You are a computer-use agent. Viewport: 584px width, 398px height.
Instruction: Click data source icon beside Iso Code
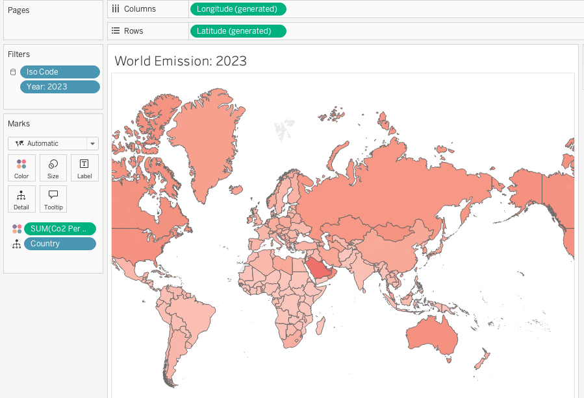[13, 72]
